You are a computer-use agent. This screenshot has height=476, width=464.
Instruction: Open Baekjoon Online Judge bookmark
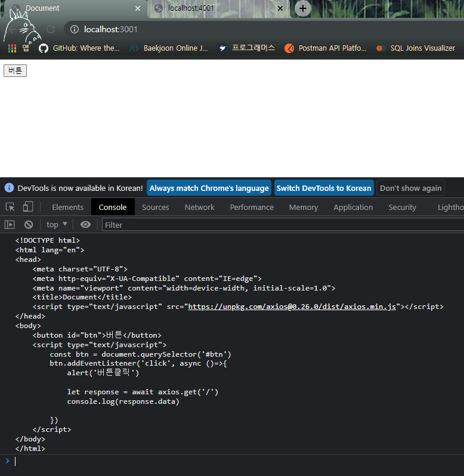tap(169, 48)
